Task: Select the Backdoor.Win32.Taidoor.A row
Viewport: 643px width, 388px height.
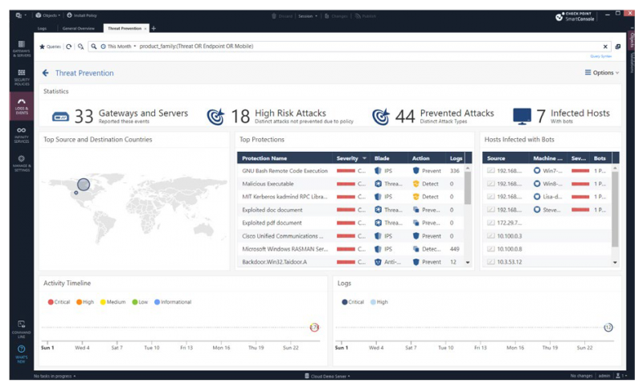Action: click(x=350, y=262)
